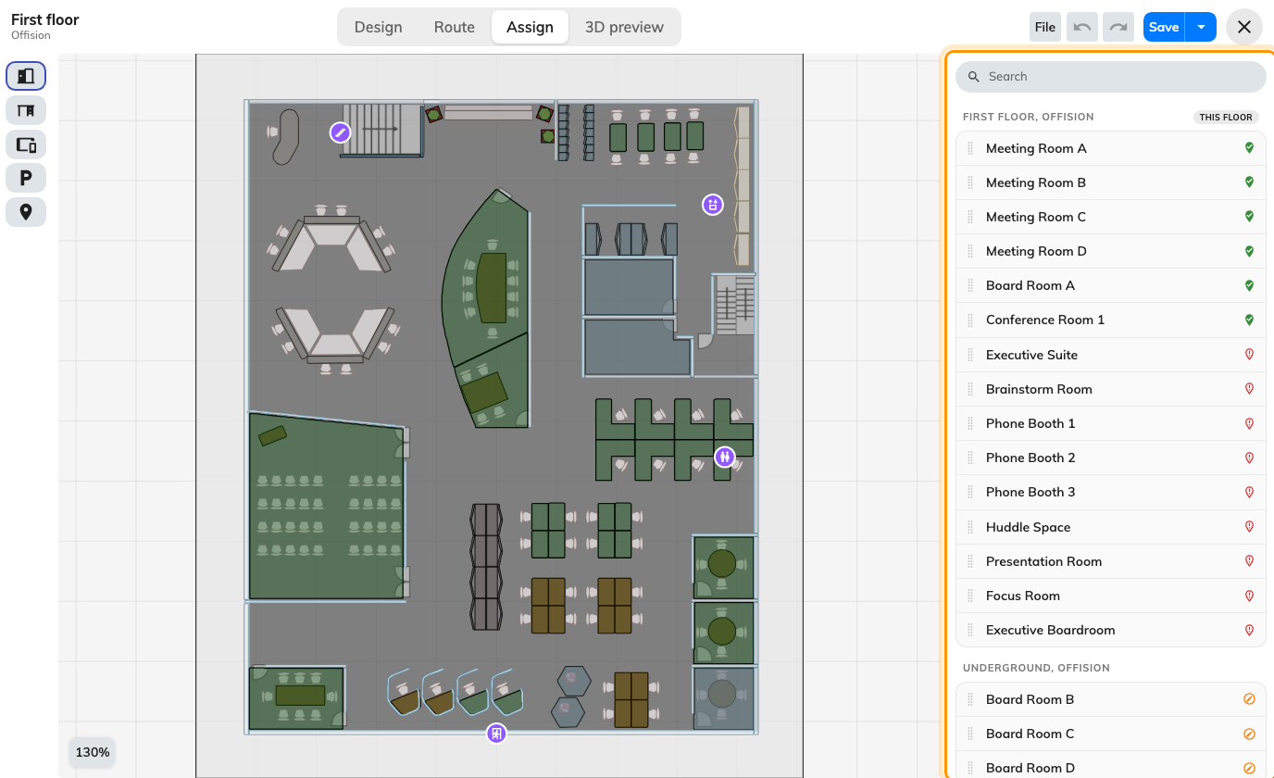Click the redo arrow button
This screenshot has width=1274, height=778.
[1118, 27]
